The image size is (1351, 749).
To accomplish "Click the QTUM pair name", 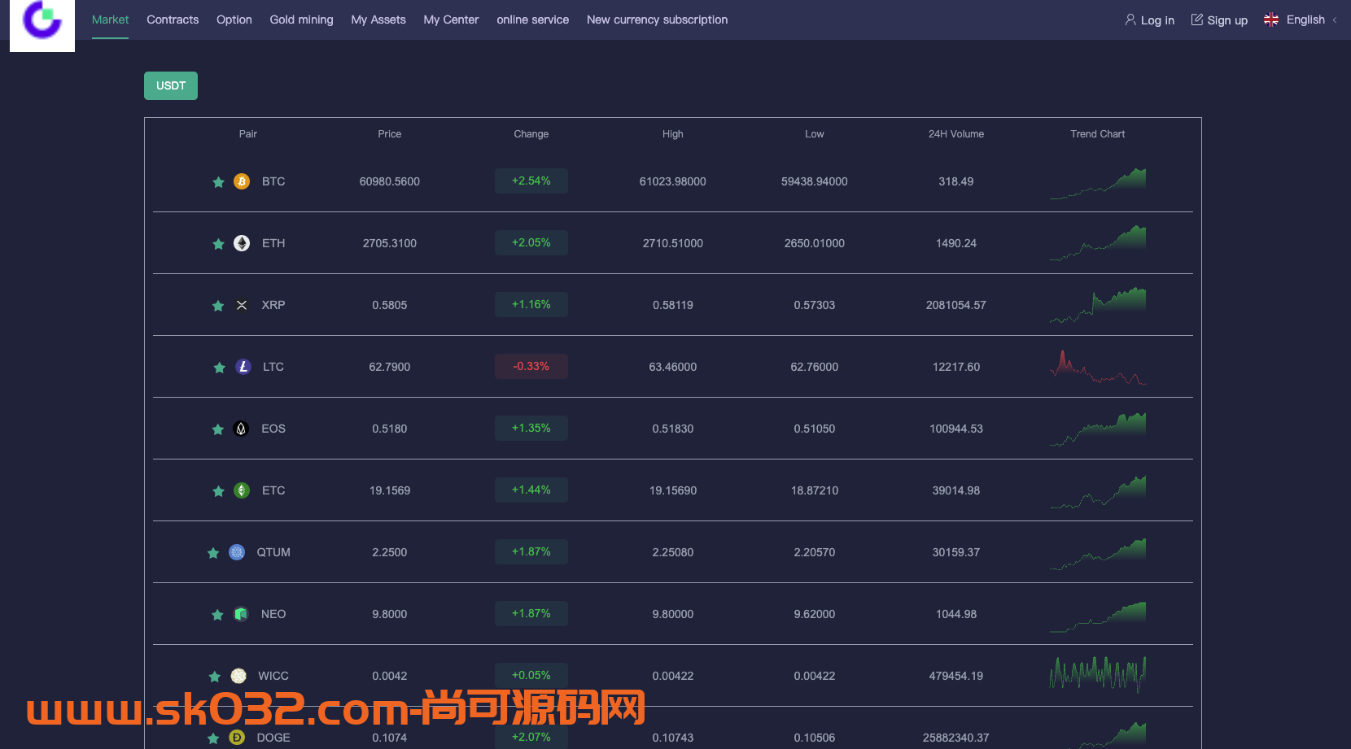I will tap(273, 552).
